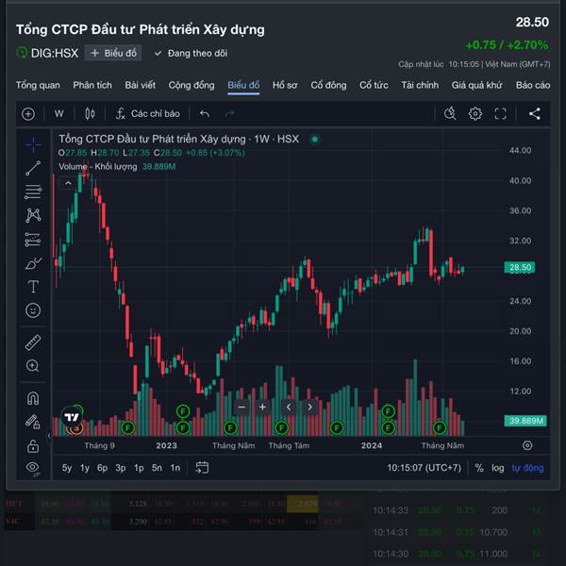Select the horizontal lines Fibonacci tool
Viewport: 566px width, 566px height.
[x=33, y=191]
